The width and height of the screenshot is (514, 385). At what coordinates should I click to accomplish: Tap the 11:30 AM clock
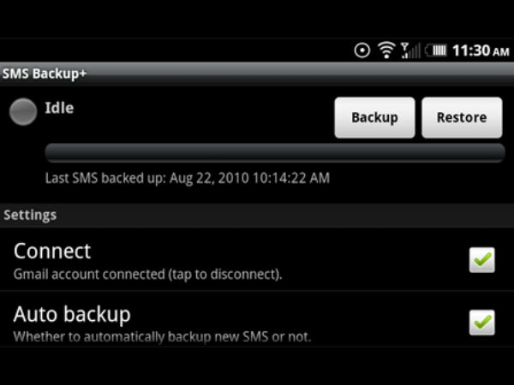coord(481,51)
